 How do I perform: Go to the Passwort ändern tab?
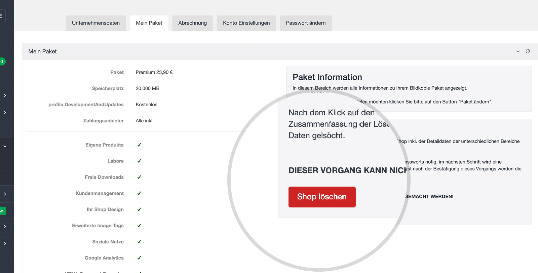pyautogui.click(x=306, y=23)
